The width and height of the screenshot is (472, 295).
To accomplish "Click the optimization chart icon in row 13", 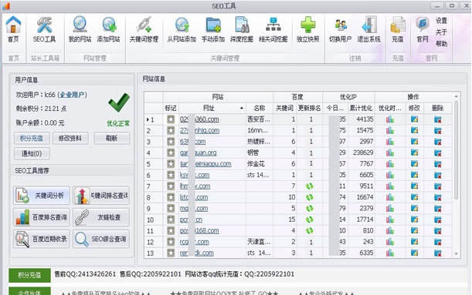I will pos(390,253).
